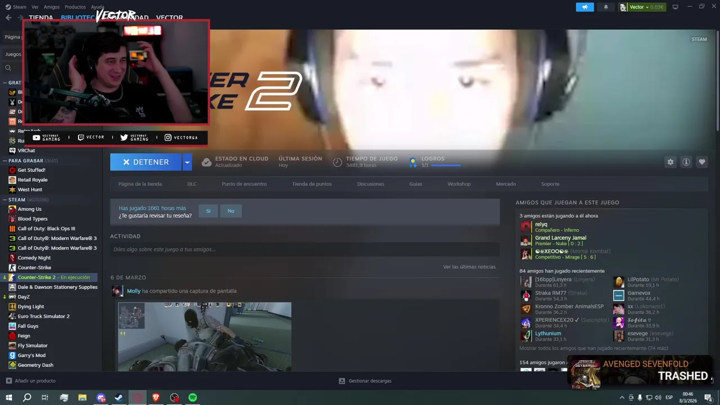Open the Guías tab
The width and height of the screenshot is (720, 405).
416,184
